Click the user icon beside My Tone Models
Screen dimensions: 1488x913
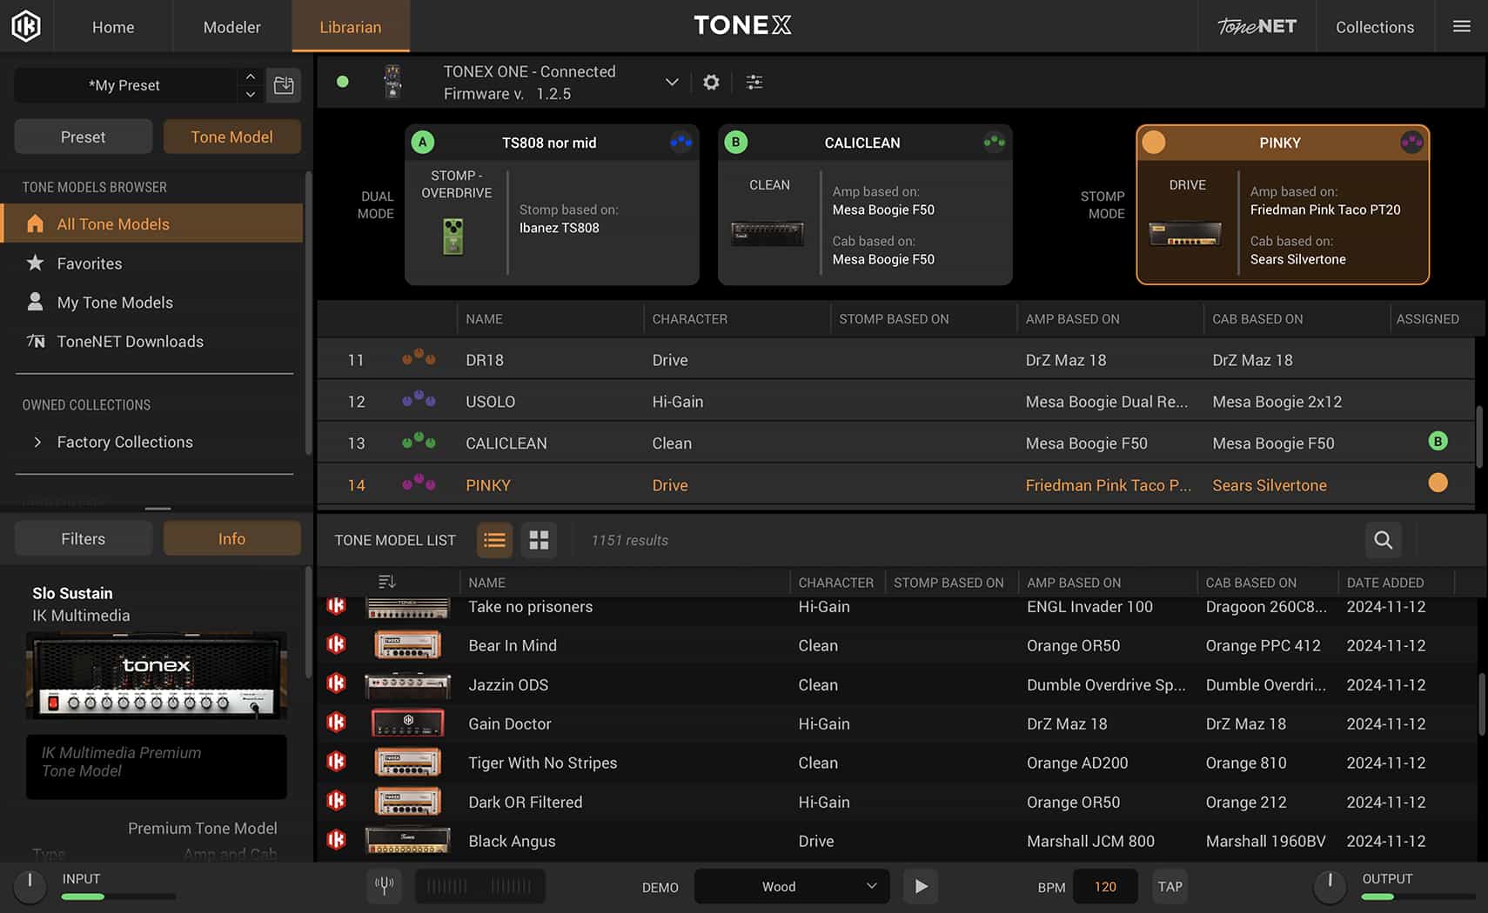pos(35,302)
